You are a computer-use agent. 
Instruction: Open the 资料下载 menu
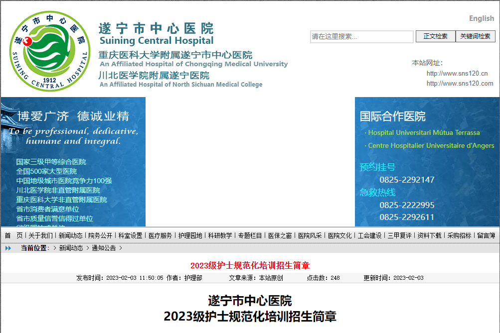coord(430,235)
